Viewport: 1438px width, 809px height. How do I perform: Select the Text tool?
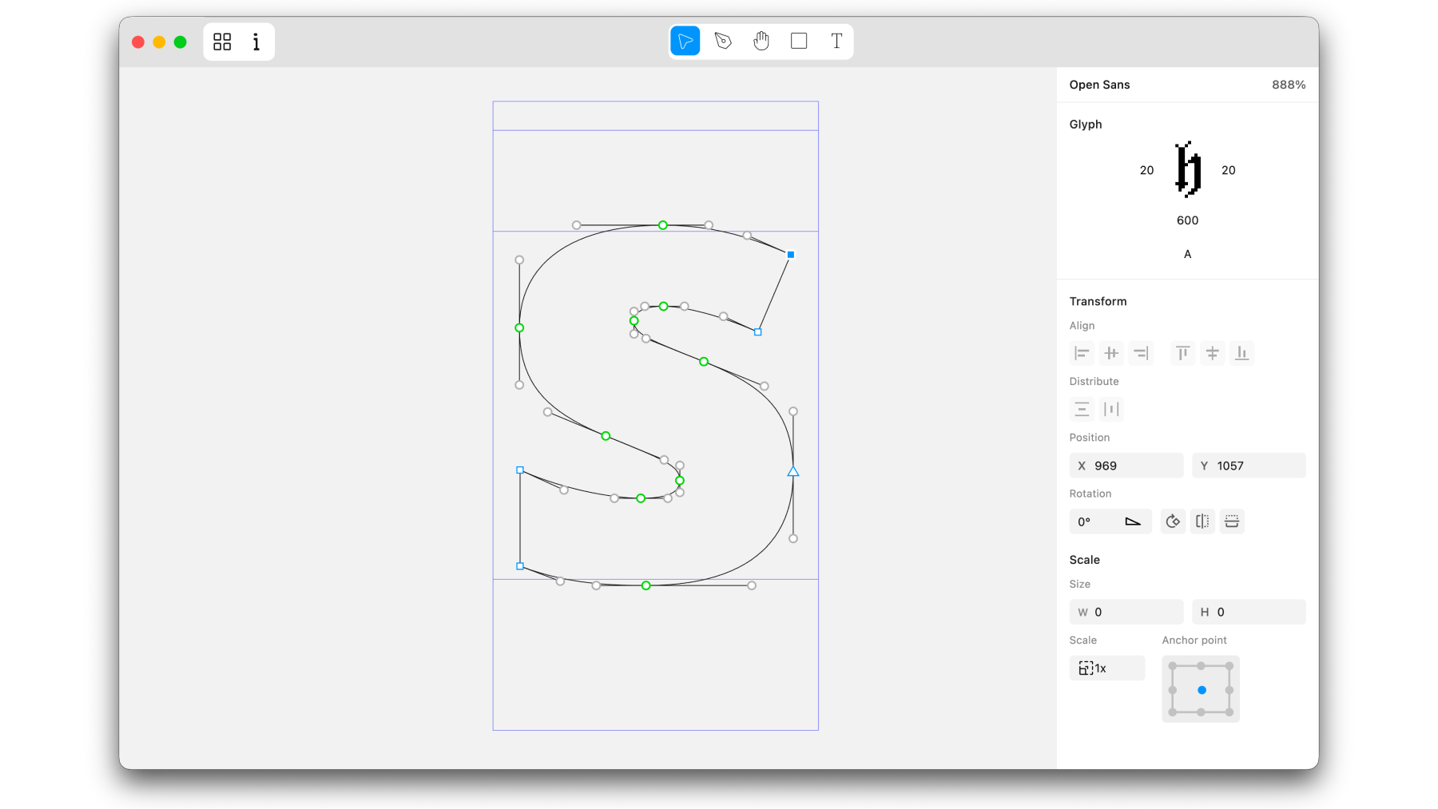tap(836, 42)
